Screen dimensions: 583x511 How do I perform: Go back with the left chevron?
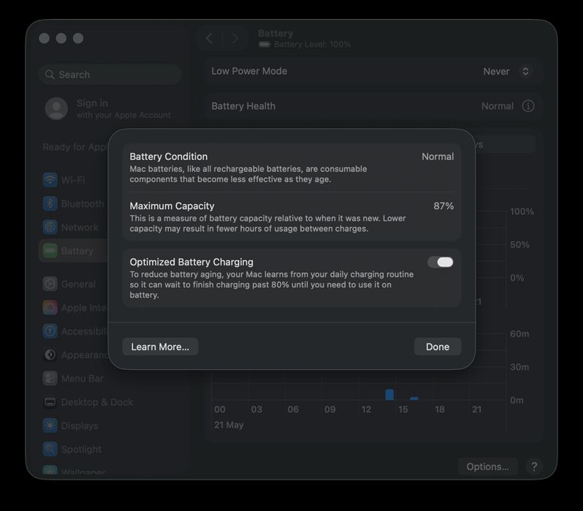pyautogui.click(x=210, y=38)
